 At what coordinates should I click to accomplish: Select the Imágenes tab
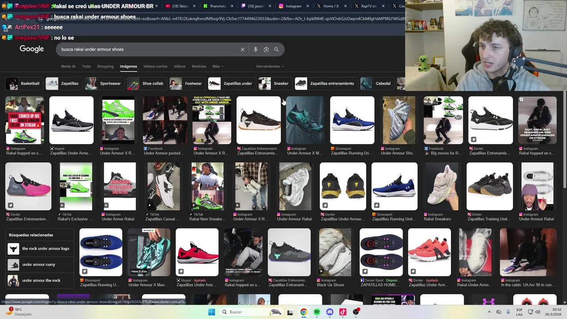point(128,66)
